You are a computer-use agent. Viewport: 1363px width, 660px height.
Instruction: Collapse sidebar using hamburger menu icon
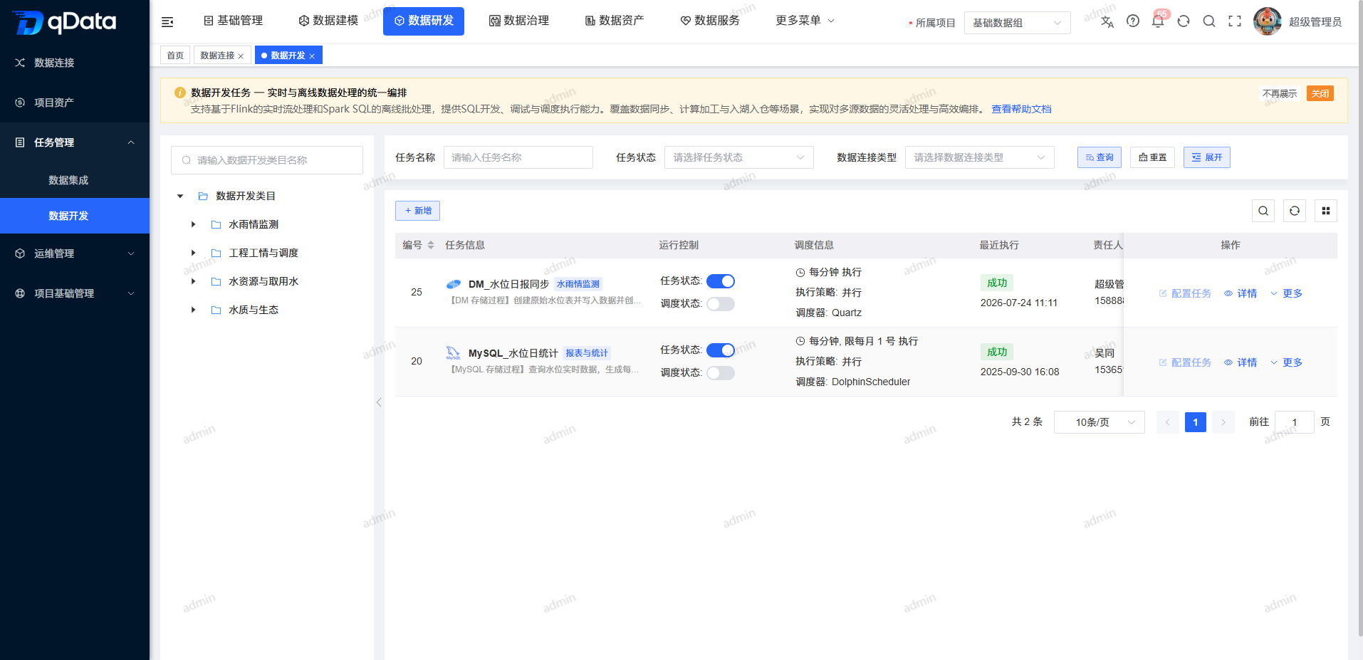coord(167,22)
